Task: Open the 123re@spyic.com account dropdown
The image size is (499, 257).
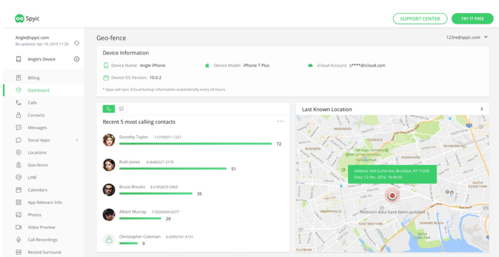Action: (467, 37)
